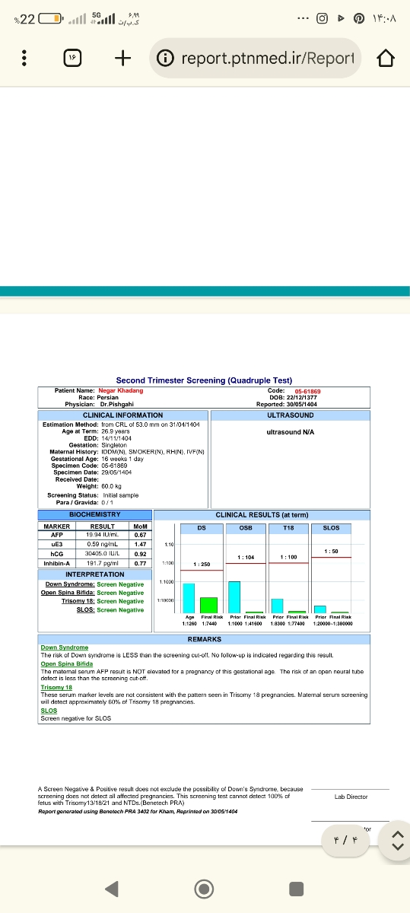
Task: Tap the AFP marker row label
Action: (57, 535)
